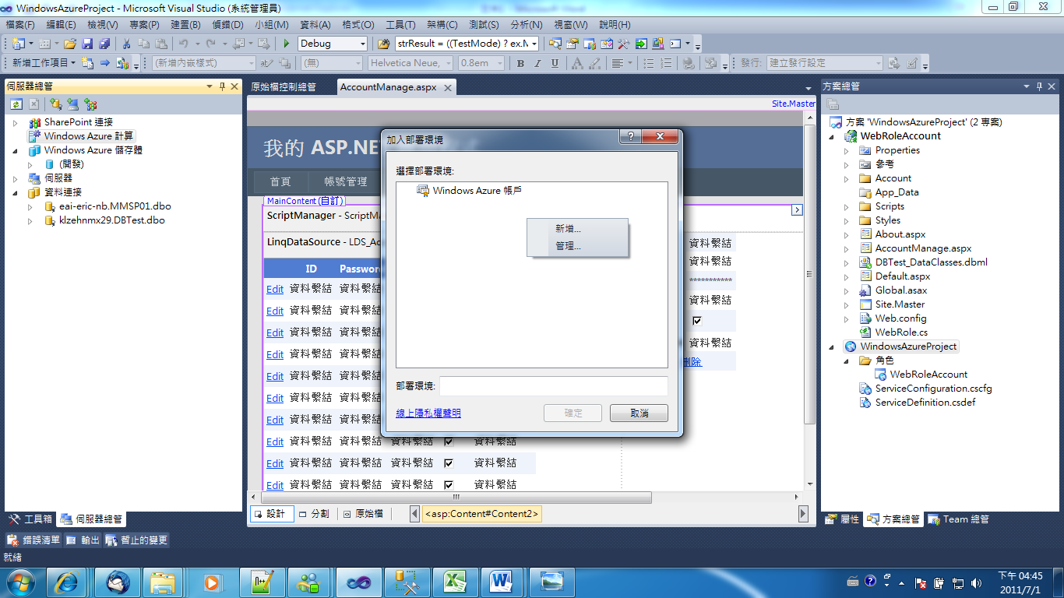Click the Refresh icon in Server Explorer
The image size is (1064, 598).
click(x=16, y=104)
